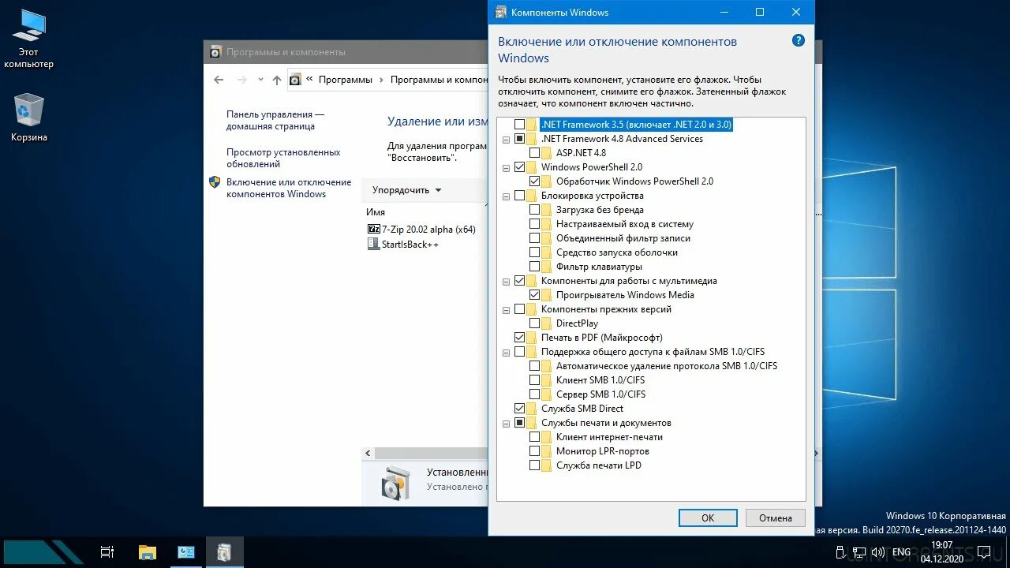Open the Упорядочить dropdown

coord(407,190)
